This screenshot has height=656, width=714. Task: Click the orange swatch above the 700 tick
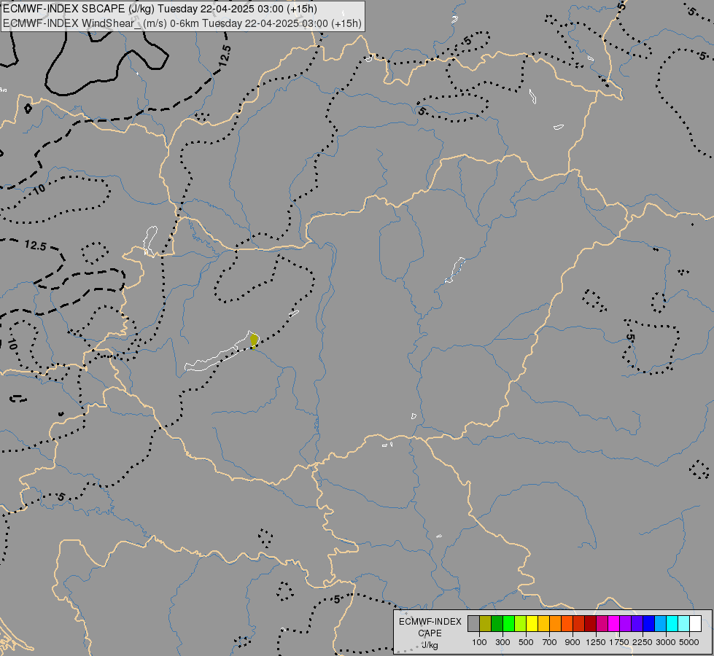click(555, 624)
